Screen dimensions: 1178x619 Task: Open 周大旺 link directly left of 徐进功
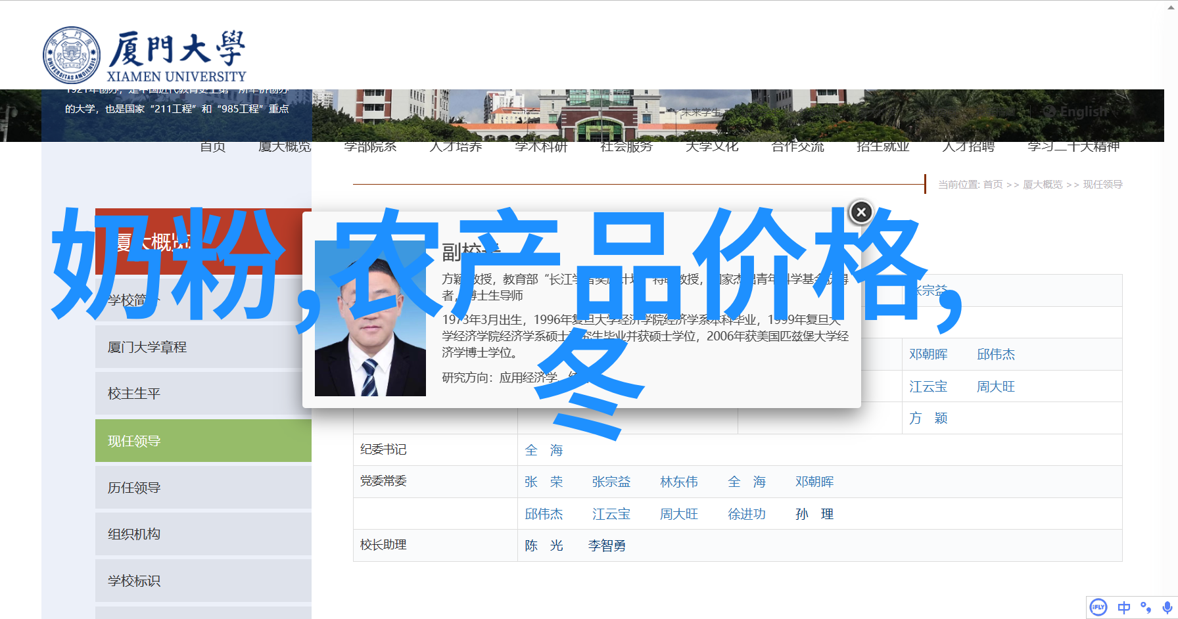pyautogui.click(x=679, y=514)
